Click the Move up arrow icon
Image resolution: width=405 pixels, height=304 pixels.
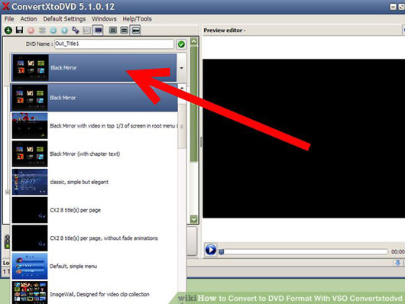click(x=65, y=31)
